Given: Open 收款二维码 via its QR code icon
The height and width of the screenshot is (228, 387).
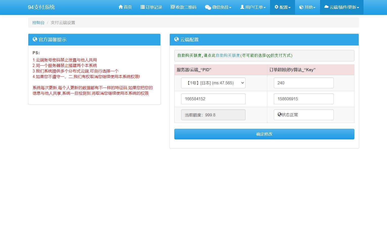Looking at the screenshot, I should point(173,7).
